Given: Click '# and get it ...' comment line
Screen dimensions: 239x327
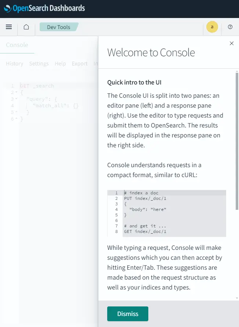Looking at the screenshot, I should pos(145,226).
